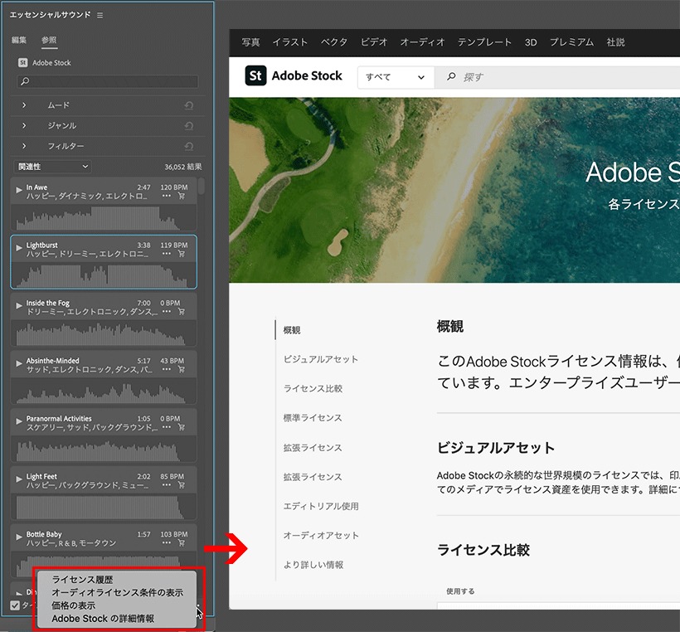Screen dimensions: 680x632
Task: Jump to ライセンス比較 in the sidebar
Action: coord(313,389)
